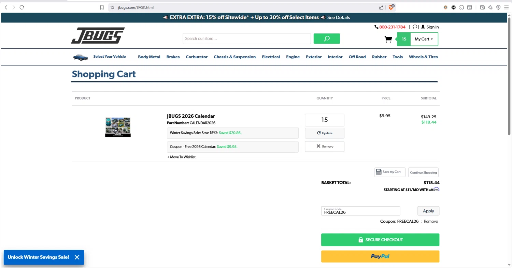Open Select Your Vehicle selector

110,57
